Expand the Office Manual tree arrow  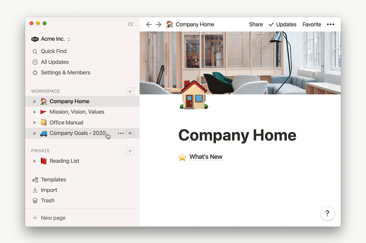(x=35, y=123)
